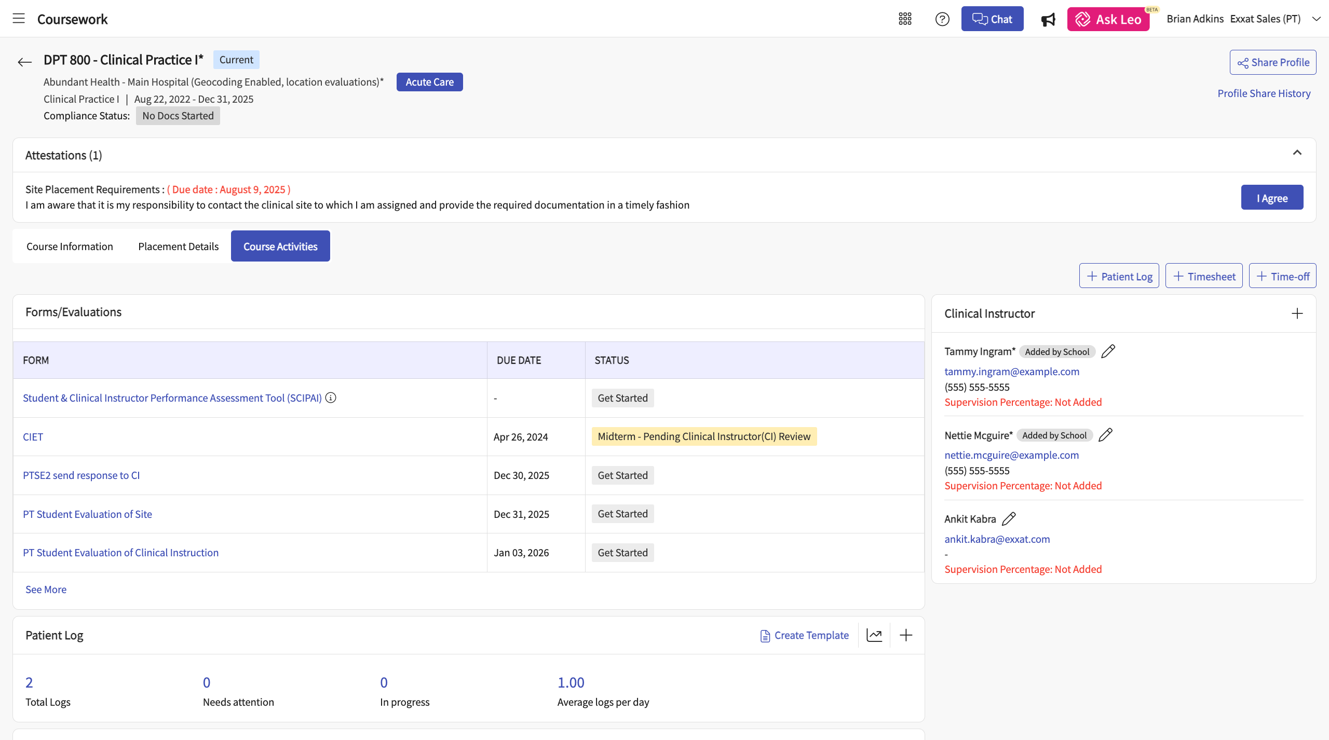This screenshot has width=1329, height=740.
Task: Go back using the left arrow icon
Action: click(24, 62)
